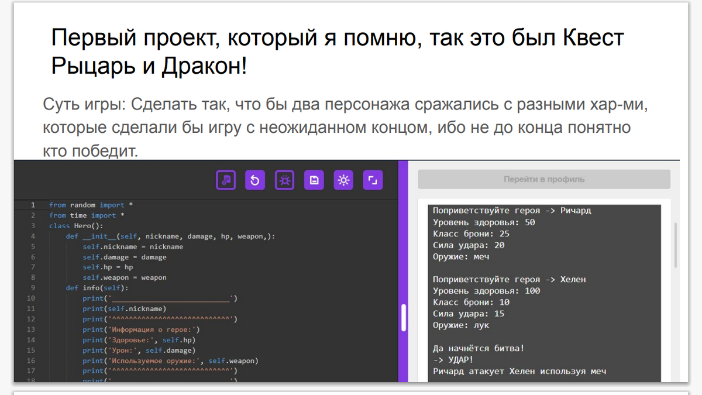The image size is (702, 395).
Task: Click output line 'Оружие: лук'
Action: [461, 325]
